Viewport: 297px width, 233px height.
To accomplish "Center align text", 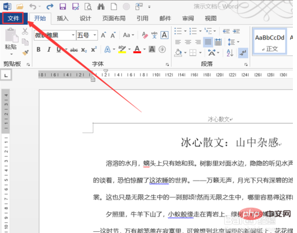I will click(x=188, y=42).
